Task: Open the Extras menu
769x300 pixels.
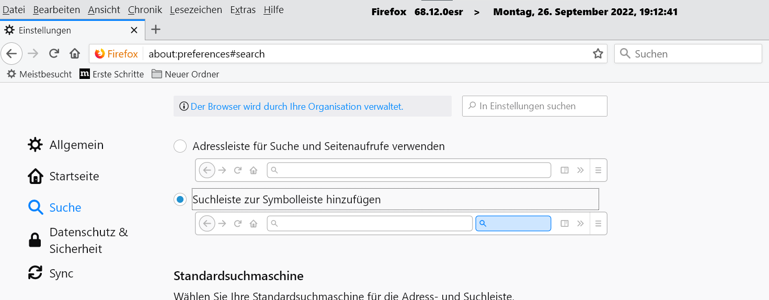Action: click(x=243, y=9)
